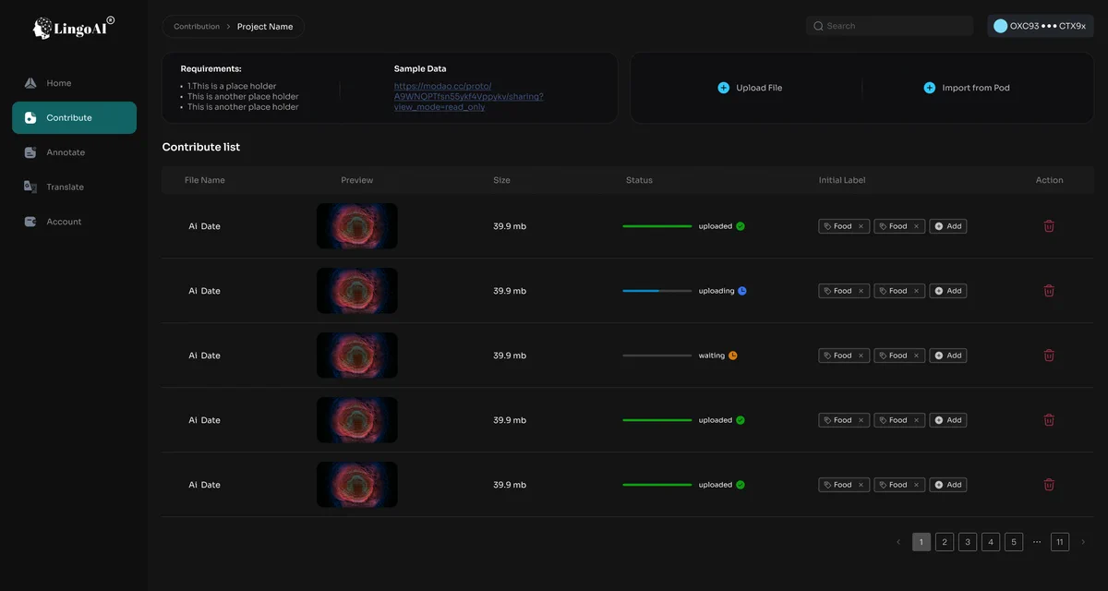
Task: Open preview thumbnail in the first row
Action: (357, 226)
